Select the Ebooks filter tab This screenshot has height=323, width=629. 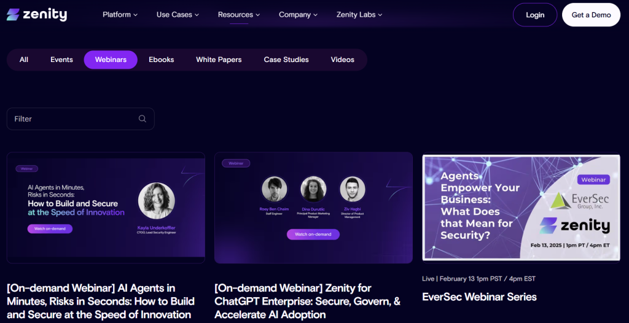(x=161, y=60)
